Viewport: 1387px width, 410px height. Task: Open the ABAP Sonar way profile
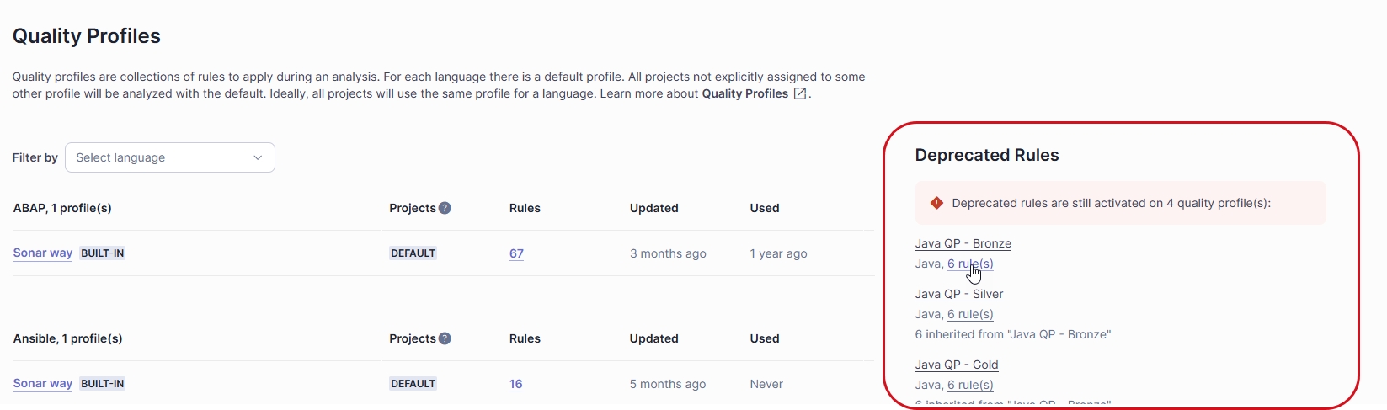pyautogui.click(x=43, y=253)
